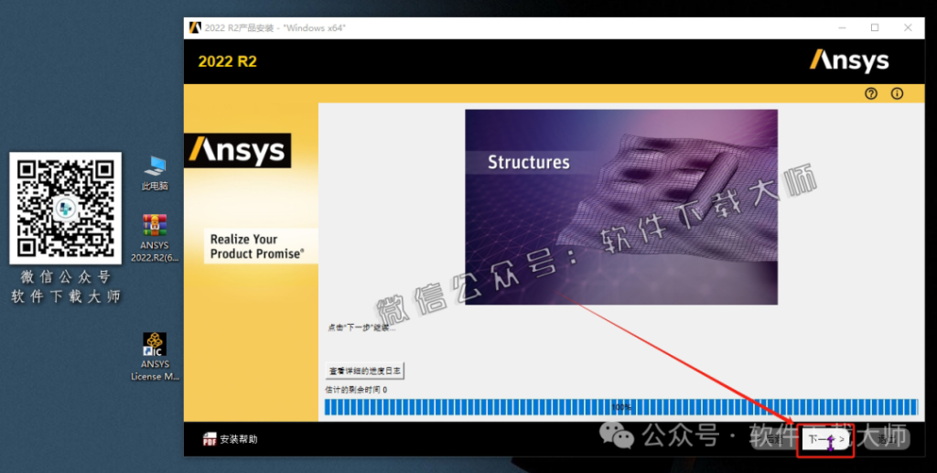Minimize the installer window
This screenshot has width=937, height=473.
click(842, 27)
